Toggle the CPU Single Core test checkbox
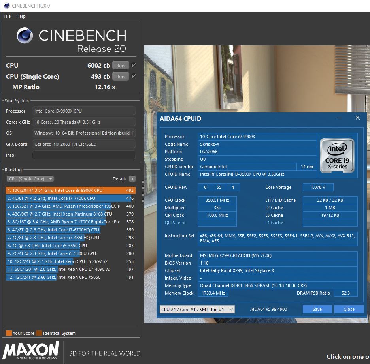Viewport: 370px width, 364px height. [x=134, y=76]
